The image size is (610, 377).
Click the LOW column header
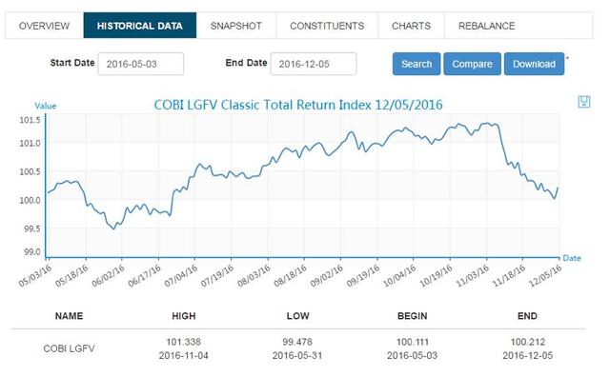point(298,316)
